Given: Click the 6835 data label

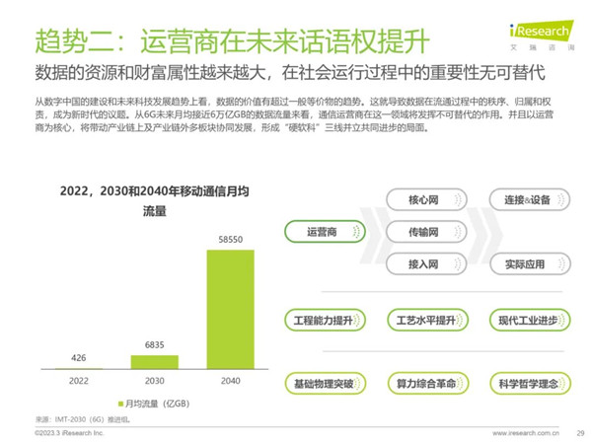Looking at the screenshot, I should pos(155,344).
